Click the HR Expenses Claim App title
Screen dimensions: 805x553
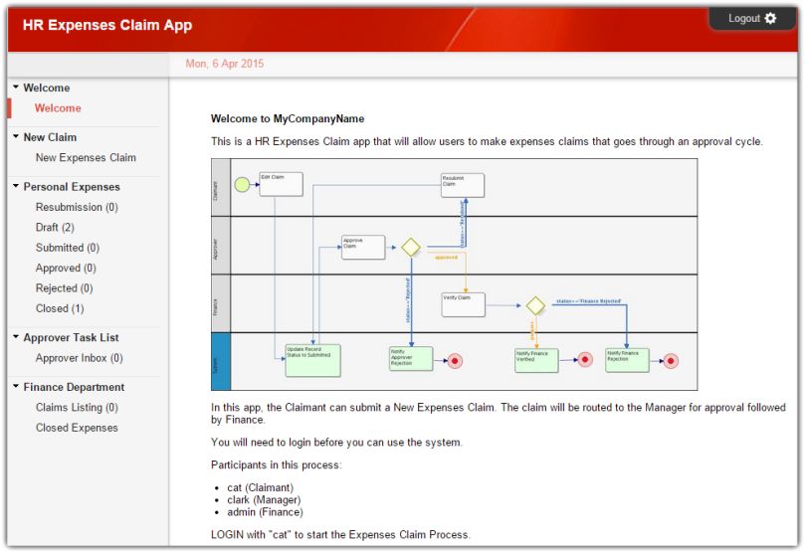point(107,26)
